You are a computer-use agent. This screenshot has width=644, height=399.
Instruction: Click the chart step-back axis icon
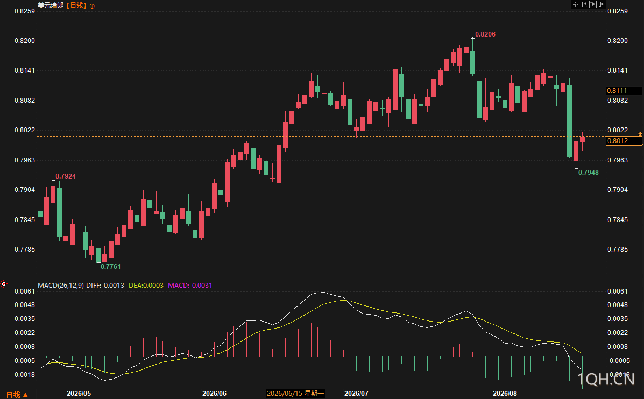(584, 4)
